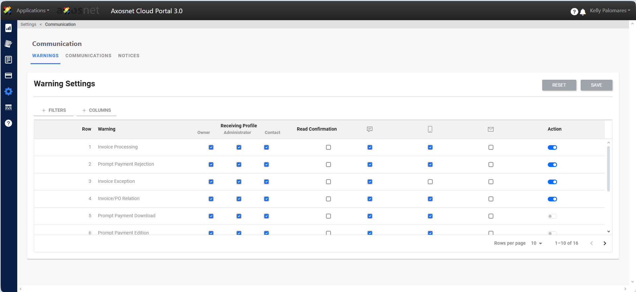Turn off the Invoice Exception action toggle

click(552, 182)
